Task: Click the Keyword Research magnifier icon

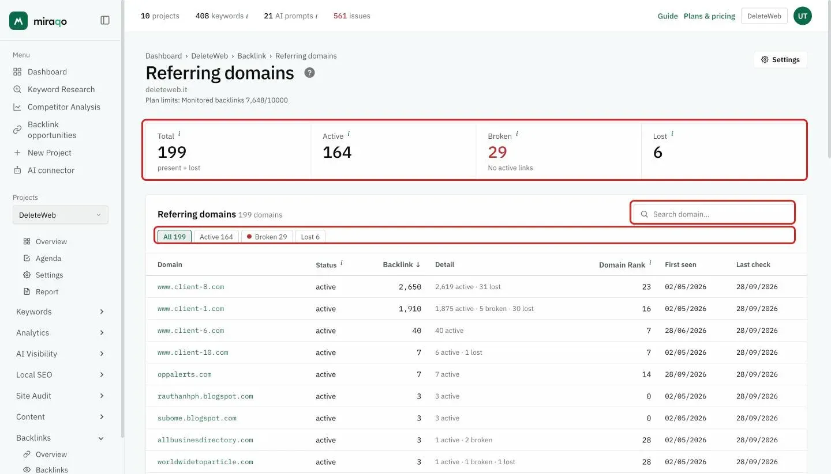Action: (17, 89)
